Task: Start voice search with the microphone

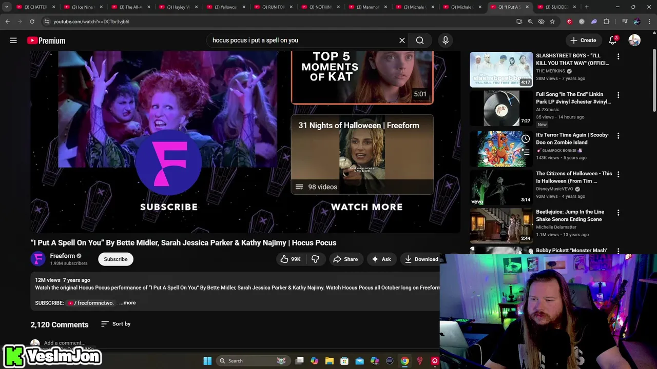Action: pyautogui.click(x=446, y=40)
